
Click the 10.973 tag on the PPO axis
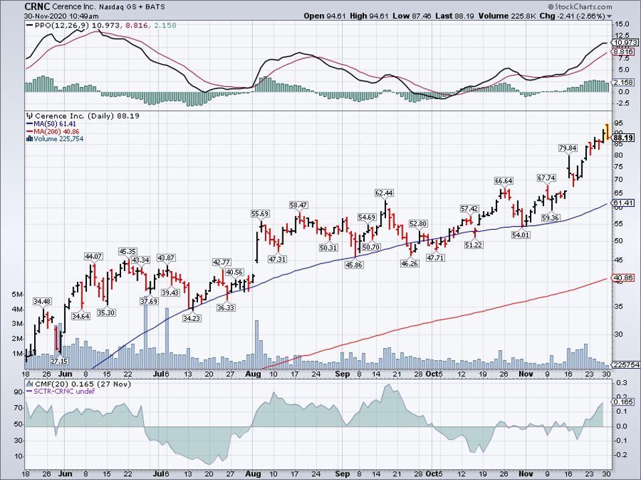coord(624,43)
